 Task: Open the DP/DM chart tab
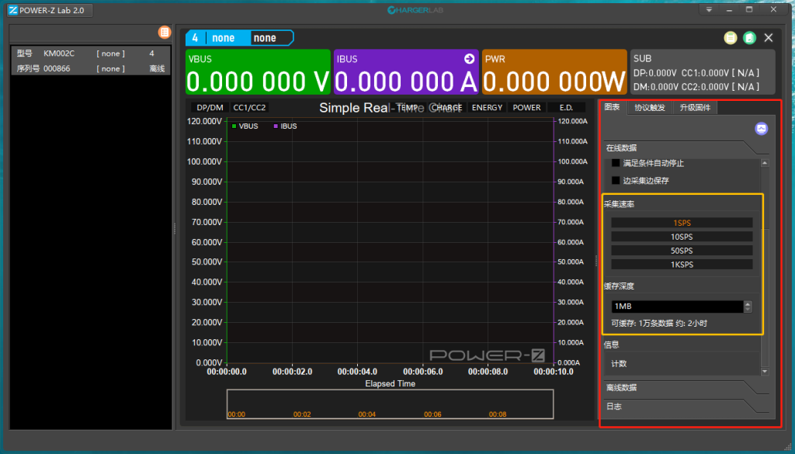tap(210, 107)
